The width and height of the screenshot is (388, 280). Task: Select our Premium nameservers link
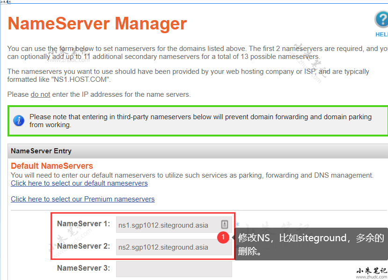82,199
